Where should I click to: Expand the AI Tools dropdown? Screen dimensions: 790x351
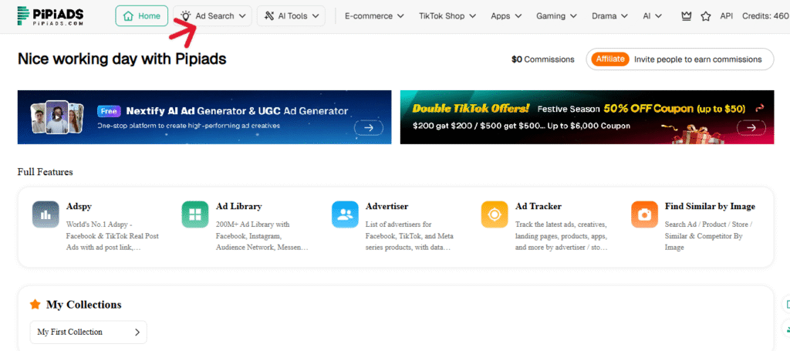(x=291, y=16)
